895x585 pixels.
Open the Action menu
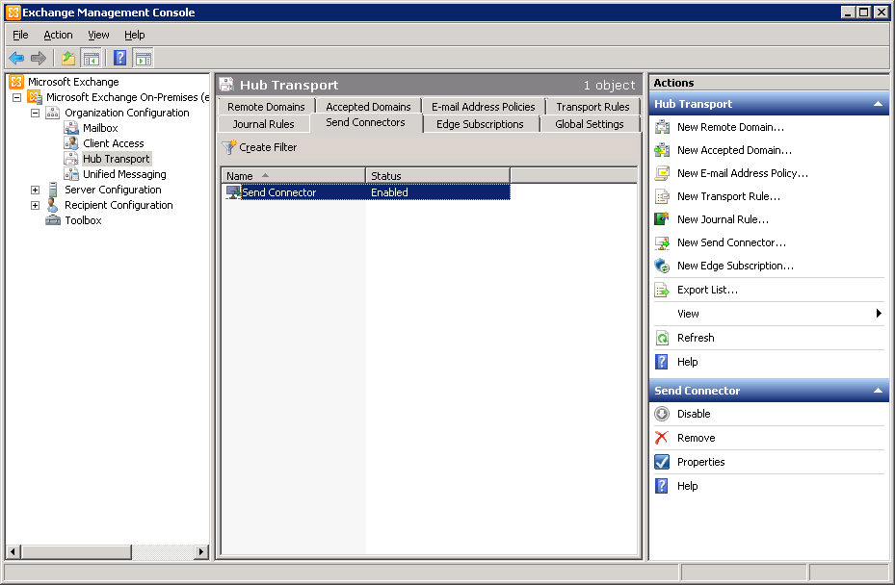(x=58, y=35)
